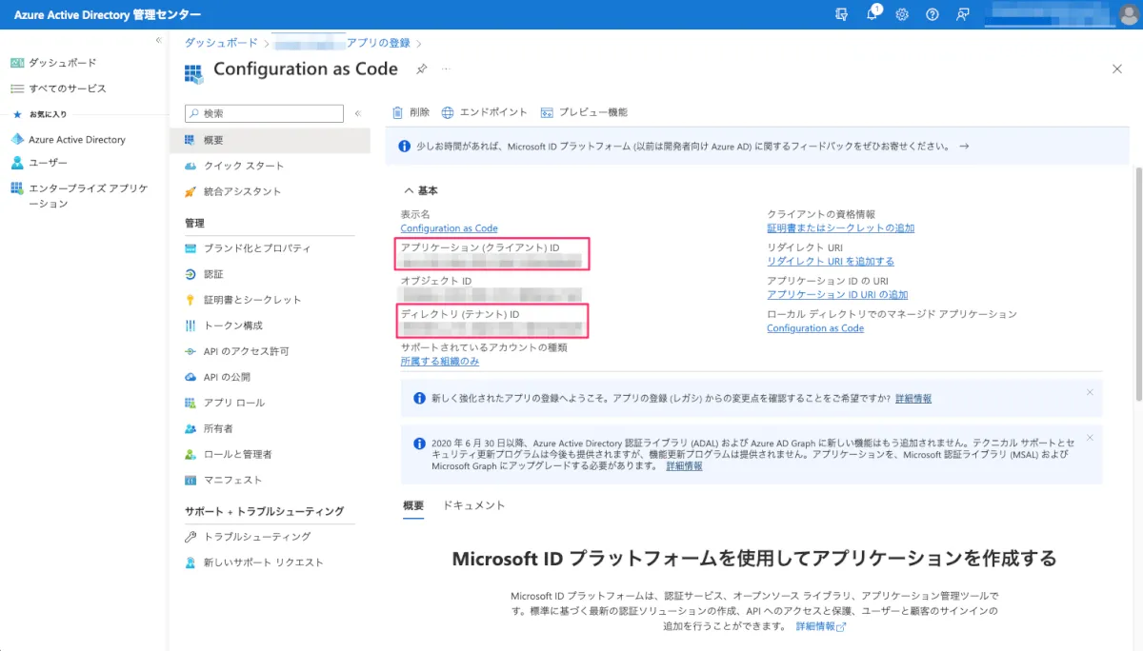Open settings gear in top bar

(902, 14)
